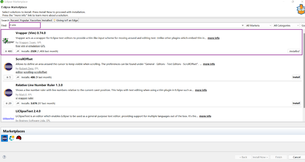This screenshot has width=305, height=162.
Task: Open the Eclipse Marketplace catalog icon
Action: coord(5,138)
